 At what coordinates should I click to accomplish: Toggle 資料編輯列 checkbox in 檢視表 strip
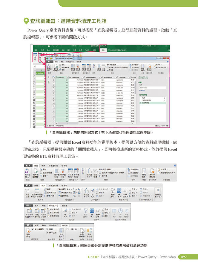(x=33, y=229)
